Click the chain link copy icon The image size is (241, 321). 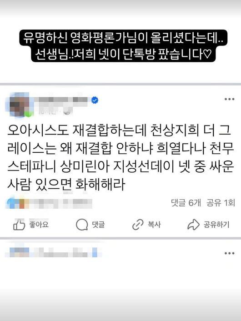(138, 225)
